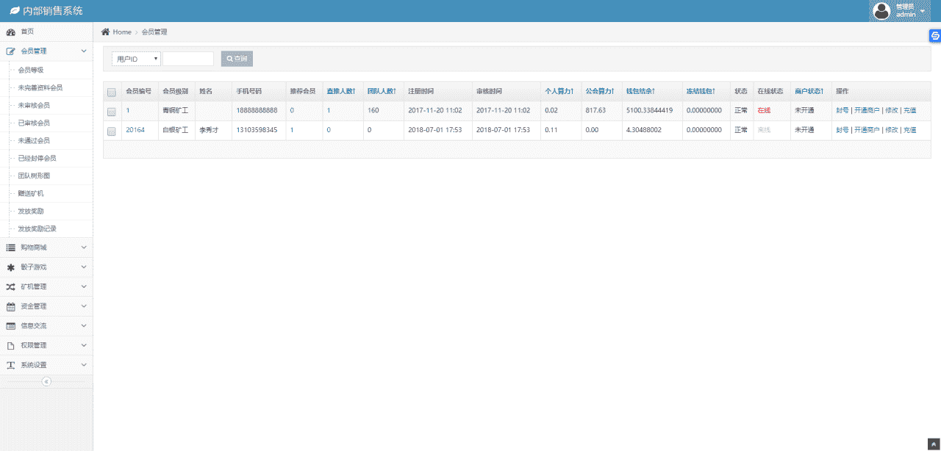The height and width of the screenshot is (451, 941).
Task: Expand the 权限管理 sidebar menu
Action: coord(46,345)
